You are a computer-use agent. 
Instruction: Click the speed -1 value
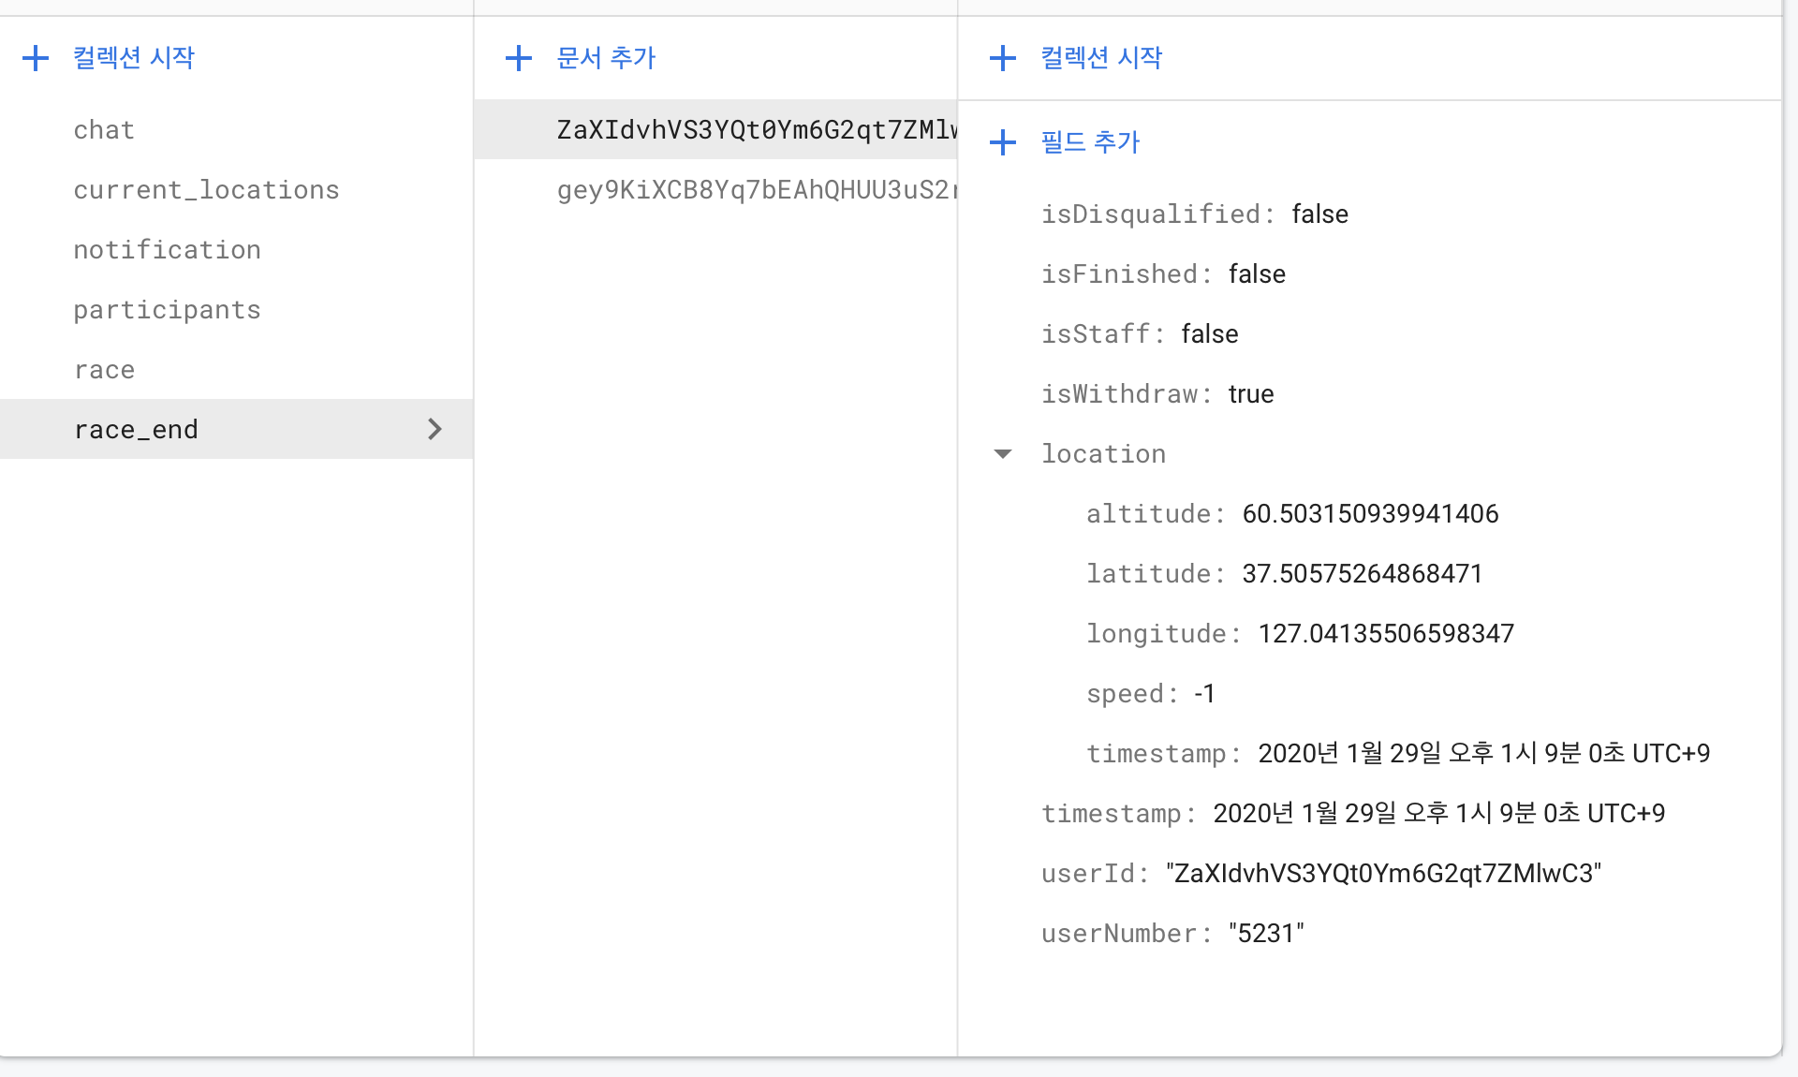tap(1204, 694)
